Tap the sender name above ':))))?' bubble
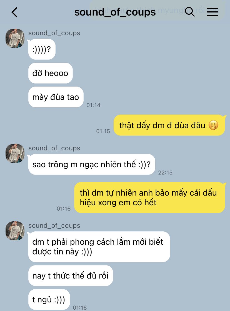This screenshot has width=230, height=311. pos(54,33)
